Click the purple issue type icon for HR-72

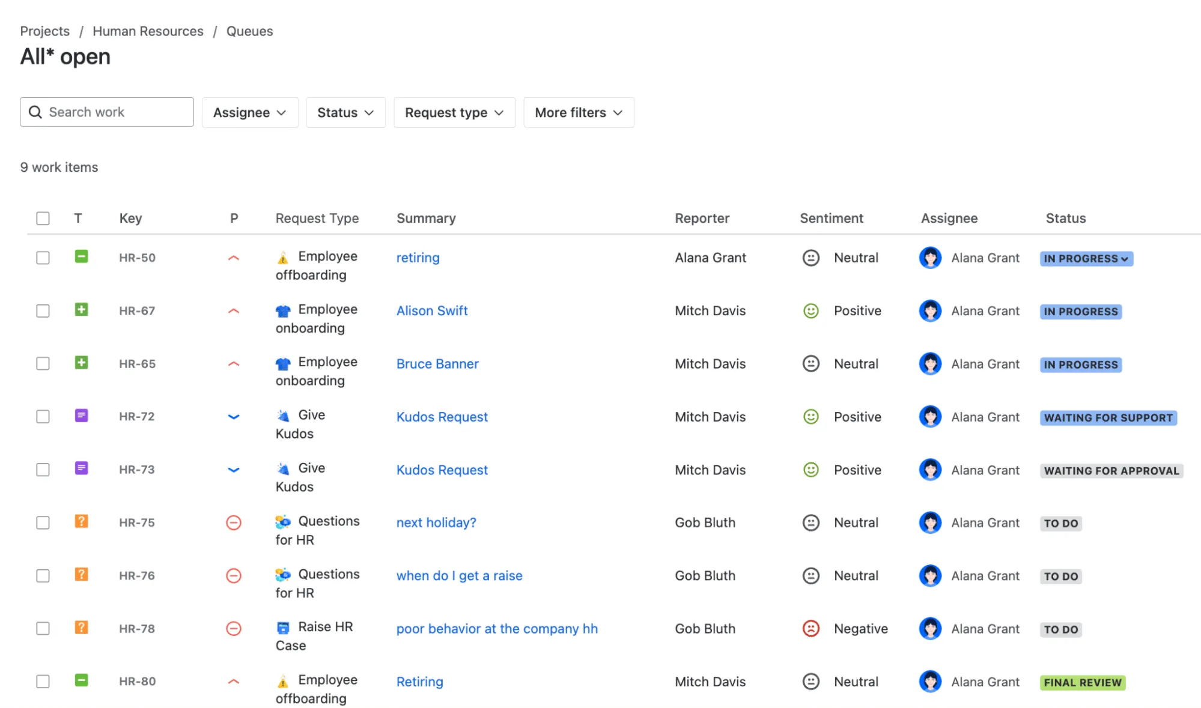[x=81, y=416]
